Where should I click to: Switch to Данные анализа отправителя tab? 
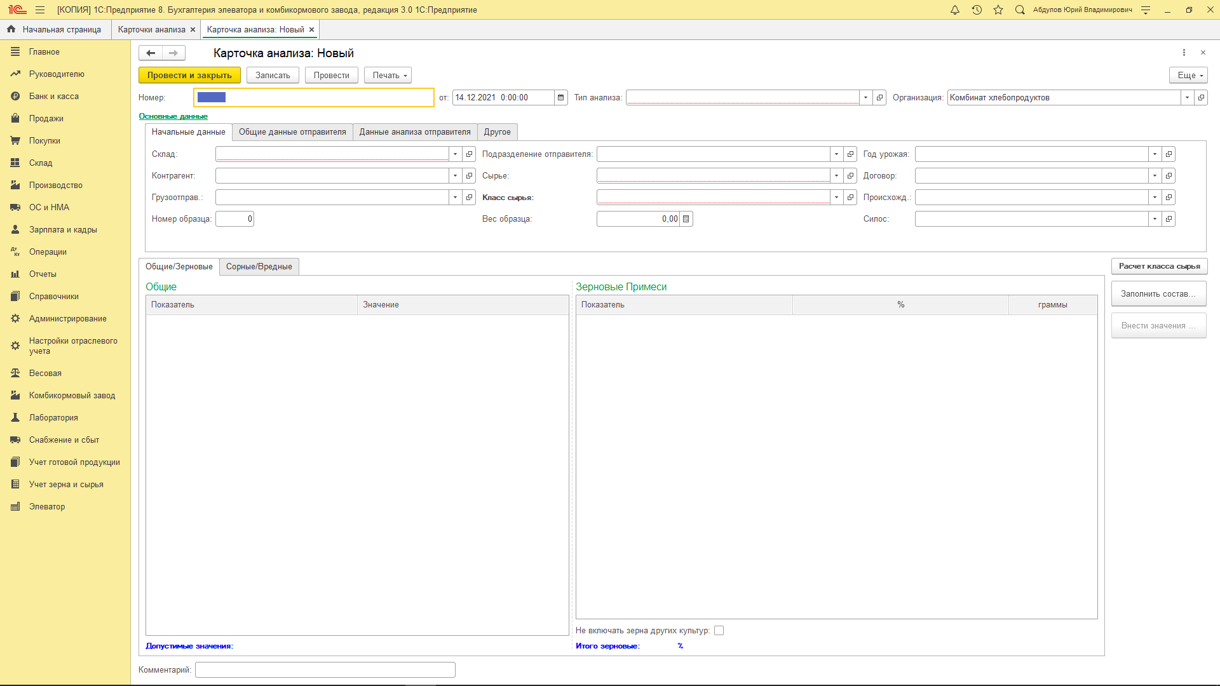click(414, 132)
